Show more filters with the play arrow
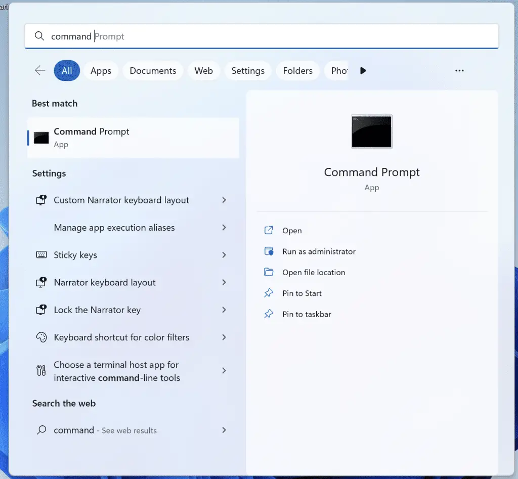The image size is (518, 479). click(x=363, y=71)
